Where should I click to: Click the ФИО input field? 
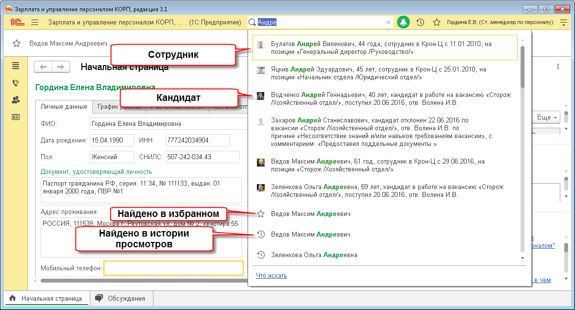point(169,123)
